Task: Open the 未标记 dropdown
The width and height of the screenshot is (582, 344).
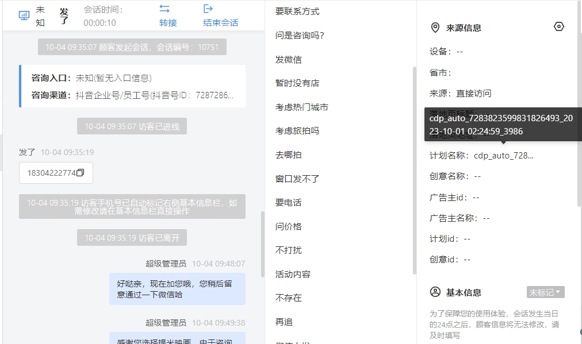Action: click(x=545, y=292)
